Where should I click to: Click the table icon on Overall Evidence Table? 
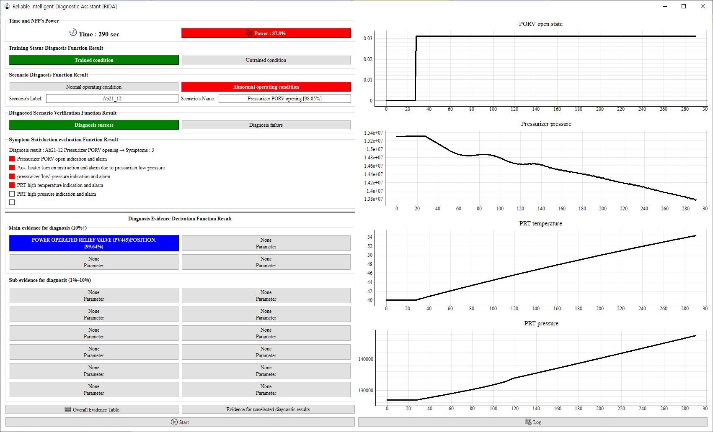pyautogui.click(x=67, y=409)
